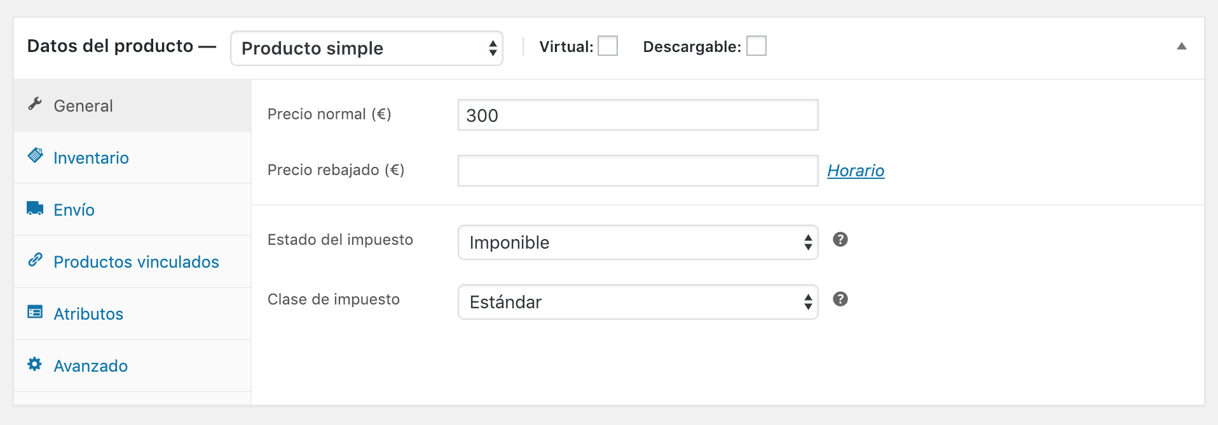The height and width of the screenshot is (425, 1218).
Task: Tick the Descargable checkbox
Action: (756, 46)
